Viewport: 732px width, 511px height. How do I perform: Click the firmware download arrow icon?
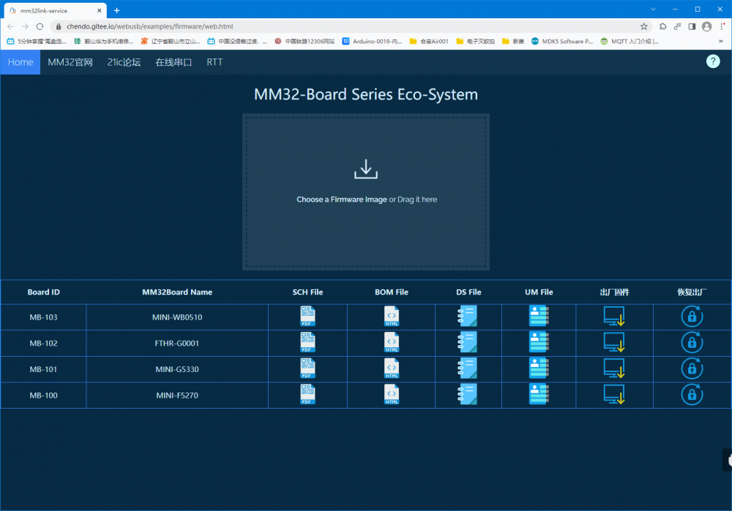click(x=366, y=169)
